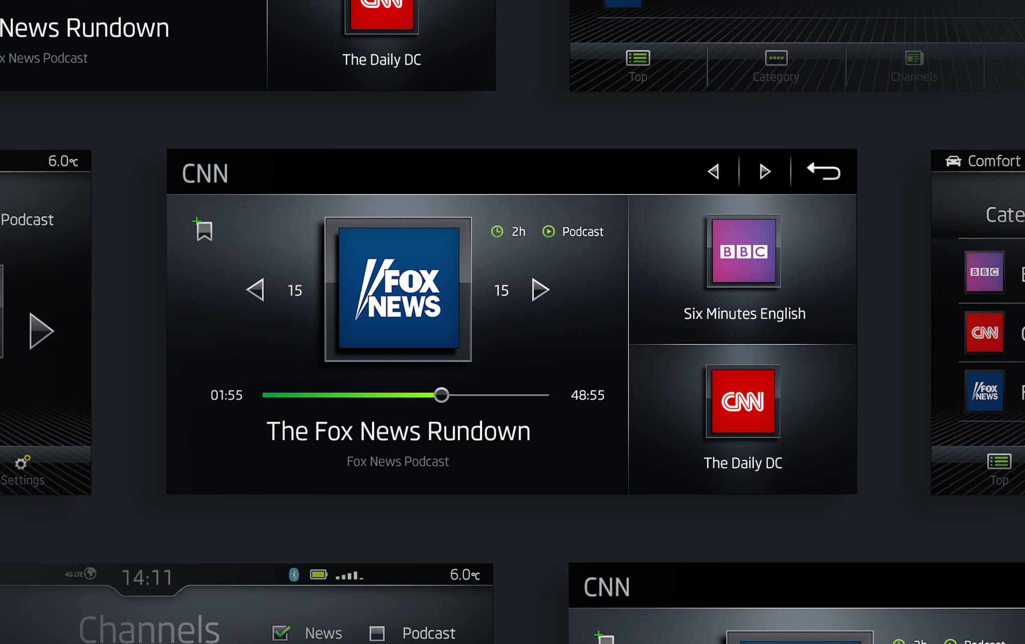Open the Comfort car icon

pyautogui.click(x=954, y=161)
